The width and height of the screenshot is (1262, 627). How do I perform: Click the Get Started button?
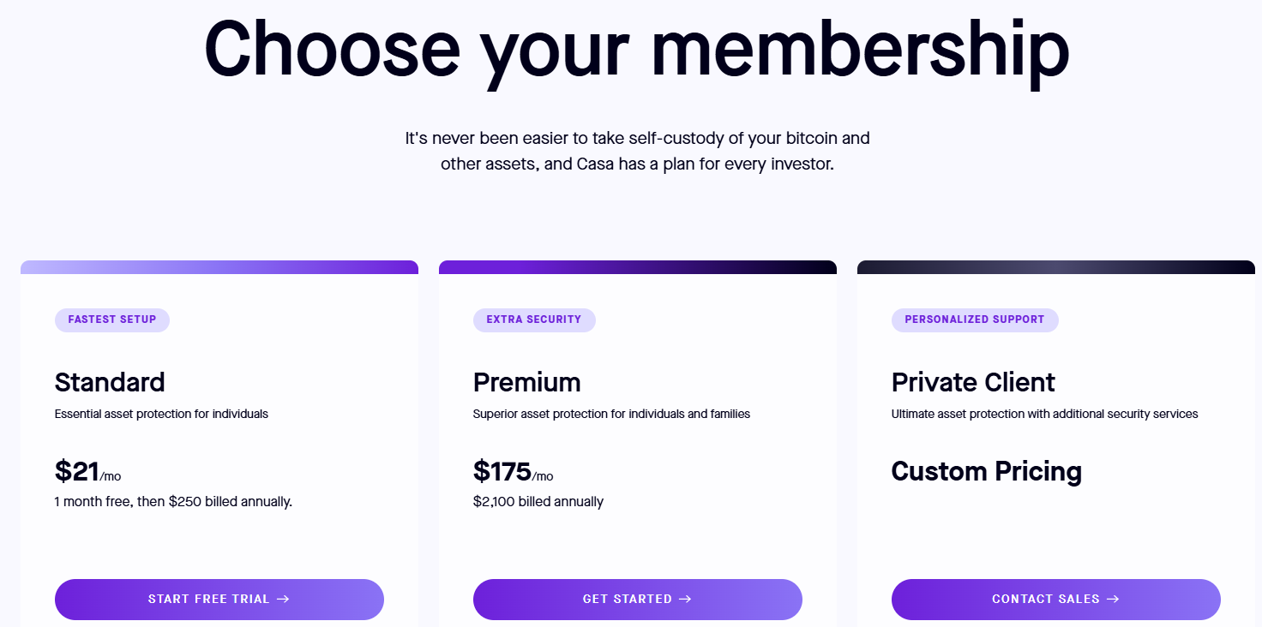(x=637, y=599)
